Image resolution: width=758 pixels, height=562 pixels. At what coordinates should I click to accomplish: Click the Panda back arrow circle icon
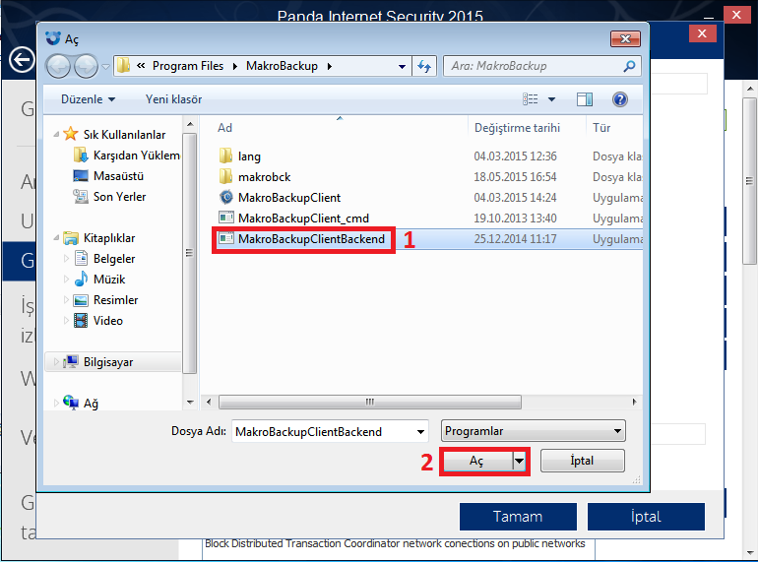click(22, 60)
